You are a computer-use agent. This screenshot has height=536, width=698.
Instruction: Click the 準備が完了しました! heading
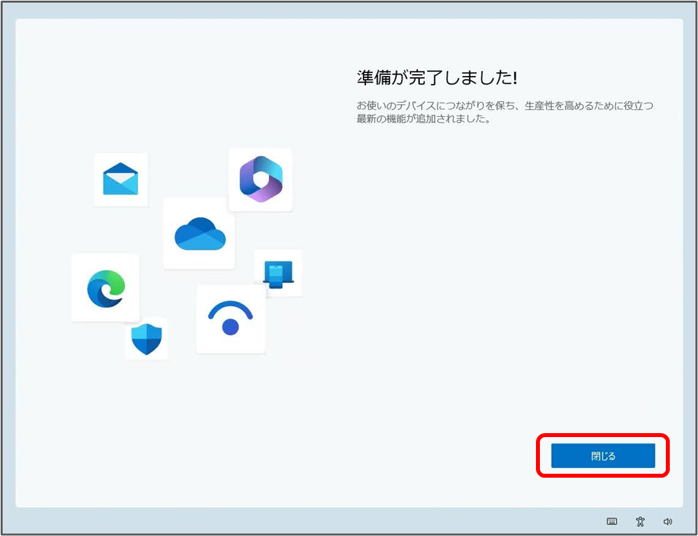[437, 78]
